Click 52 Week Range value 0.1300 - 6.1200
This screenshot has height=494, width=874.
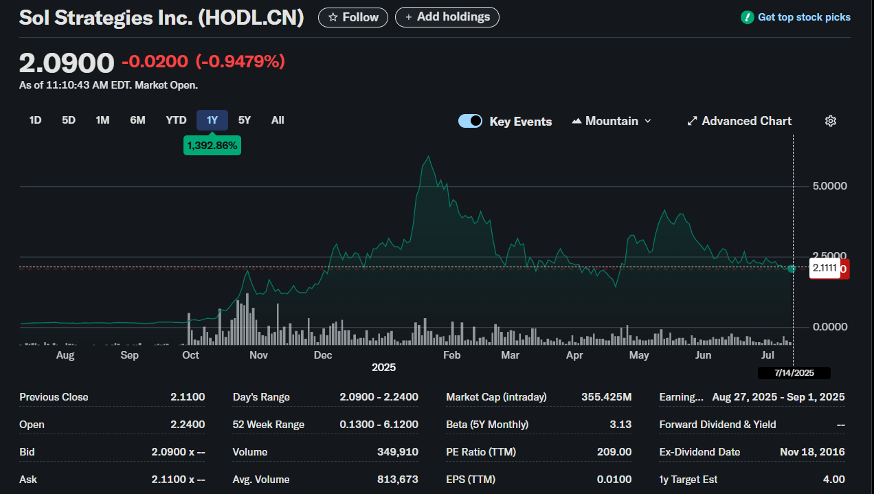pos(379,425)
